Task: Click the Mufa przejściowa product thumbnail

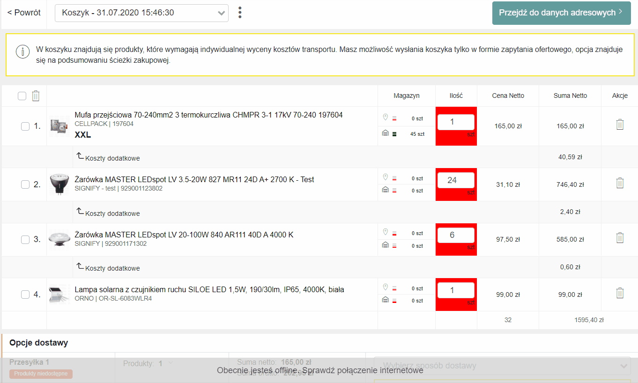Action: click(x=59, y=126)
